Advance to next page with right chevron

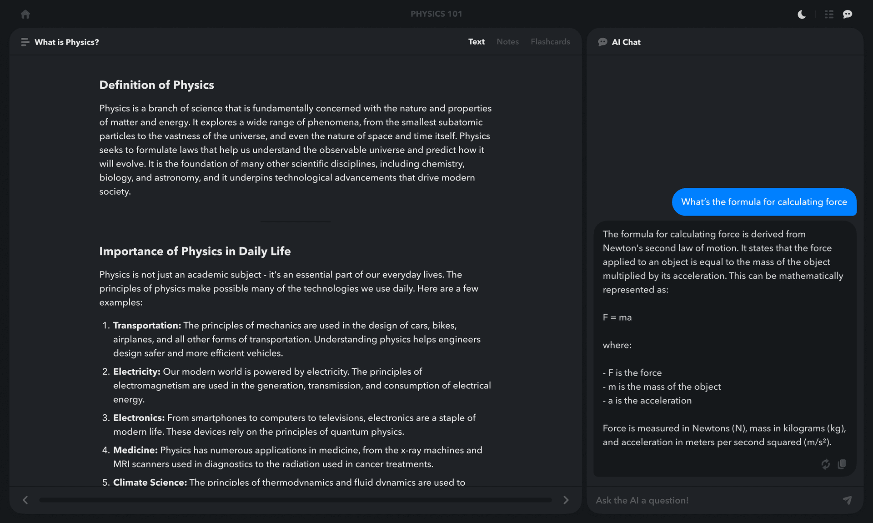click(566, 500)
